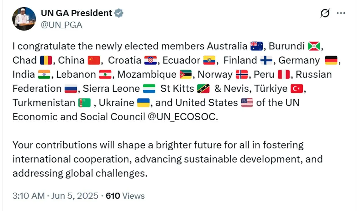Click the Germany flag emoji
This screenshot has width=360, height=211.
pyautogui.click(x=331, y=60)
